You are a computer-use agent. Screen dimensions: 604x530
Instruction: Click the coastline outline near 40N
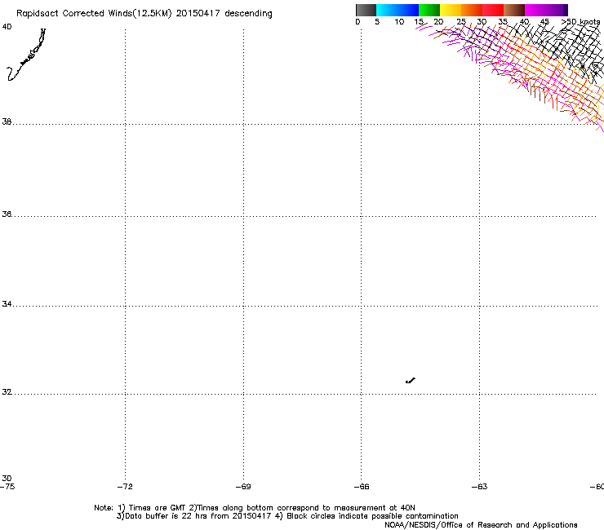26,55
